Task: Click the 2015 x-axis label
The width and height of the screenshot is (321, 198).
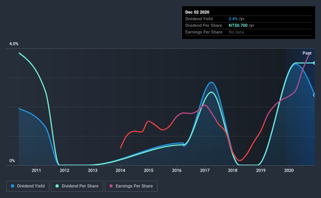Action: click(149, 170)
